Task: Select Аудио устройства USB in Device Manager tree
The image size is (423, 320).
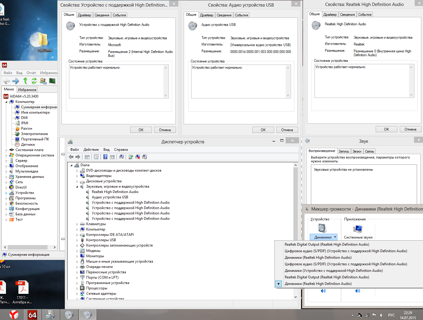Action: (110, 197)
